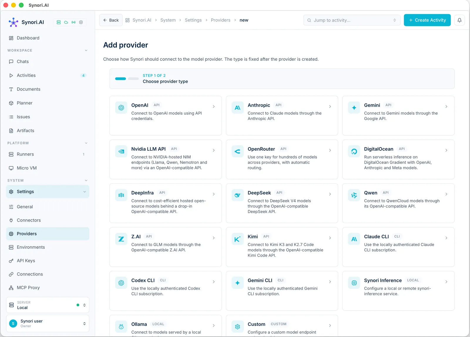Collapse the Workspace sidebar section

(86, 50)
